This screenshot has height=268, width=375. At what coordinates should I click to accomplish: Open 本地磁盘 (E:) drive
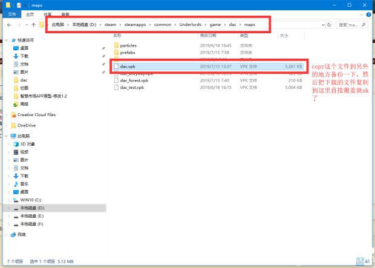tap(32, 216)
